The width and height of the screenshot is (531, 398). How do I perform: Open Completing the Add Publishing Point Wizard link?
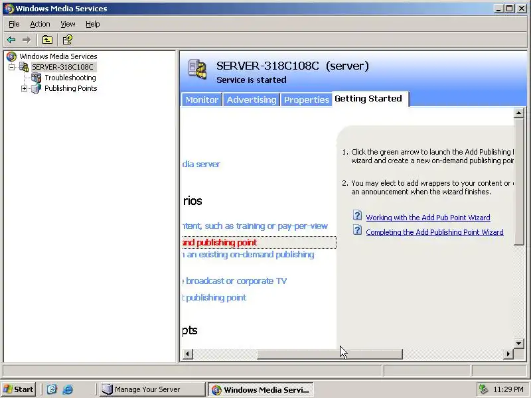(435, 232)
